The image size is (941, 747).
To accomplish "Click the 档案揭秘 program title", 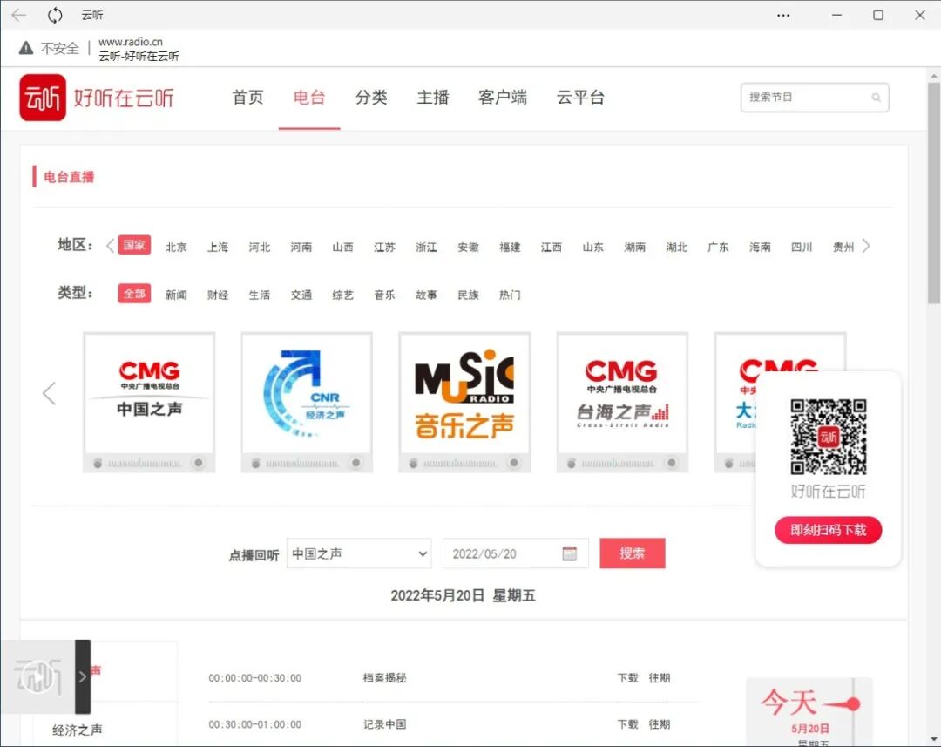I will (385, 678).
